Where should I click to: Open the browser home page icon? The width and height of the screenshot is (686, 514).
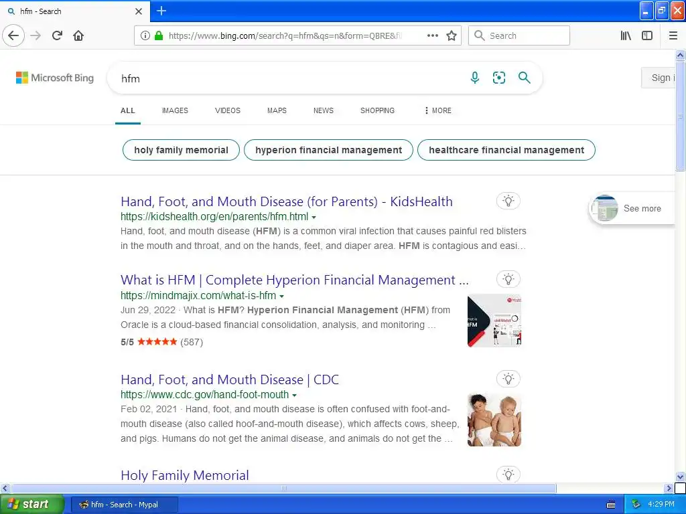(x=78, y=35)
